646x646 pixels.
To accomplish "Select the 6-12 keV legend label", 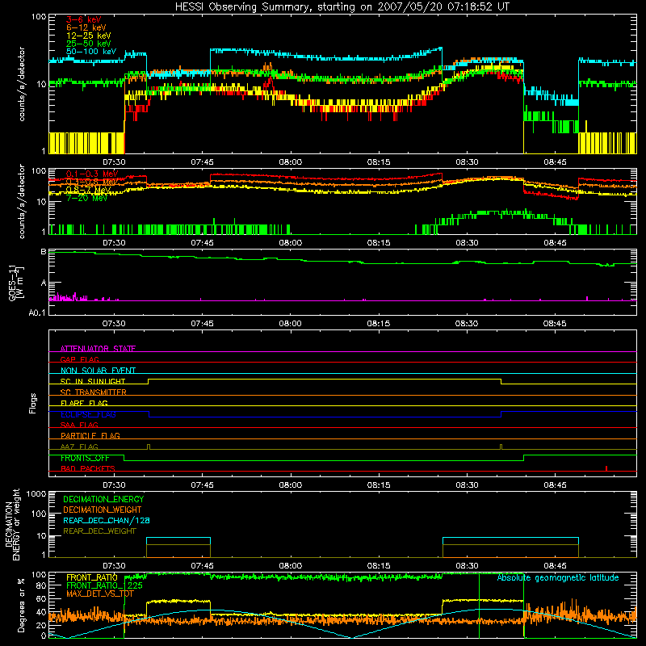I will click(x=86, y=27).
